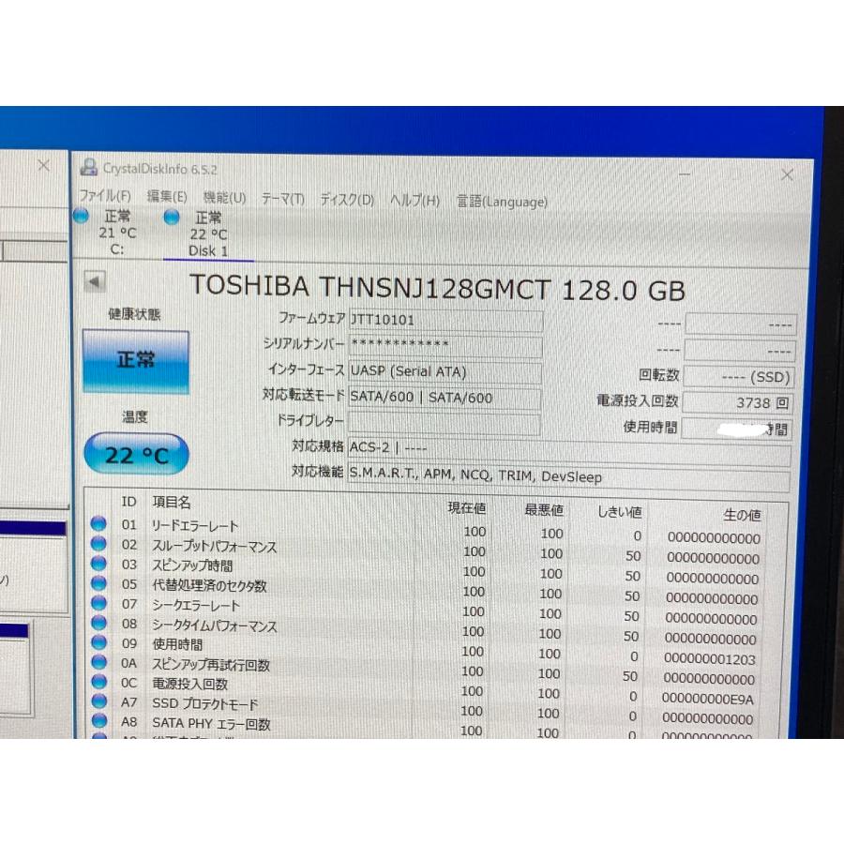This screenshot has width=844, height=844.
Task: Minimize the CrystalDiskInfo window
Action: pyautogui.click(x=685, y=173)
